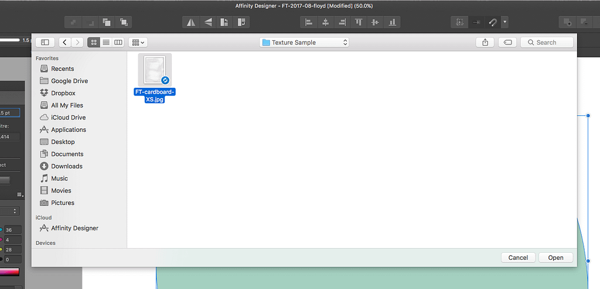
Task: Switch to column view in the file dialog
Action: pos(118,43)
